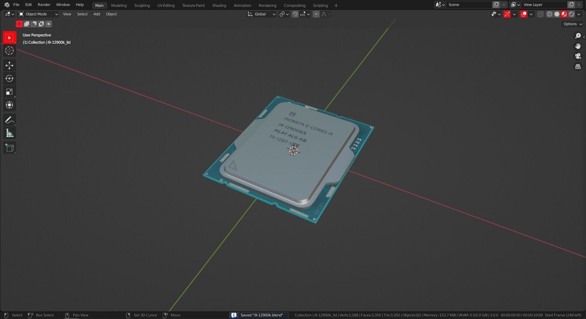This screenshot has width=586, height=319.
Task: Switch to the Sculpting workspace tab
Action: 142,6
